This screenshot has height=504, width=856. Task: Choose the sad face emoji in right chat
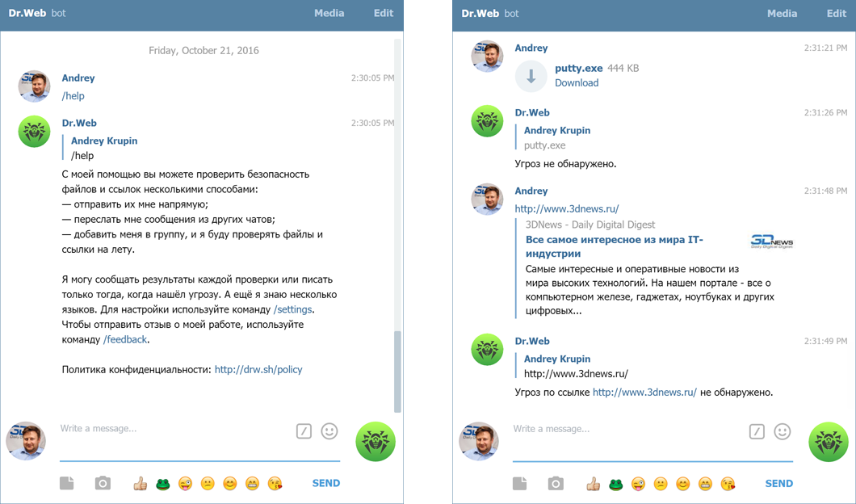(x=661, y=483)
